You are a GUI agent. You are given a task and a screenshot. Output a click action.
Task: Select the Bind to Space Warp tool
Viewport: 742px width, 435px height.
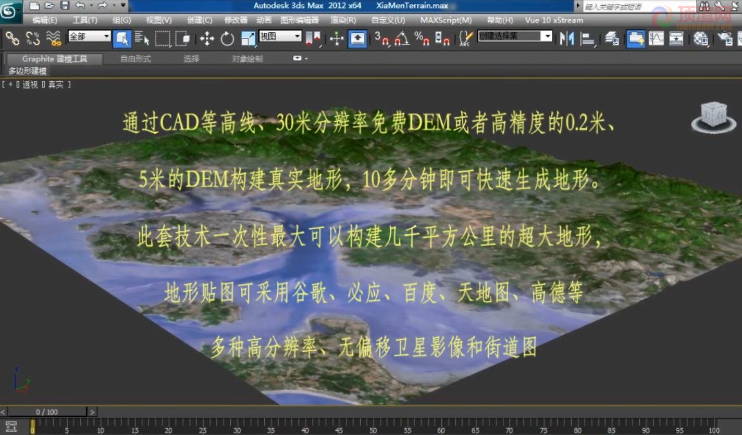(53, 39)
